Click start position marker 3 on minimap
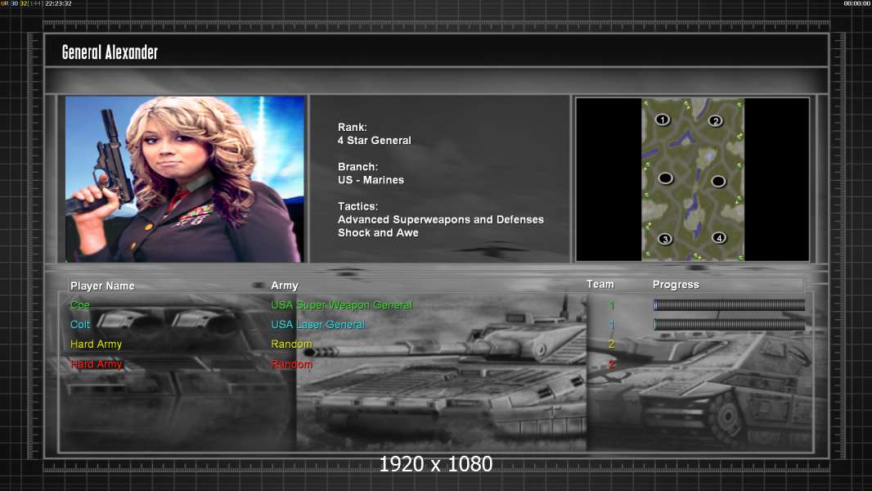 [664, 239]
